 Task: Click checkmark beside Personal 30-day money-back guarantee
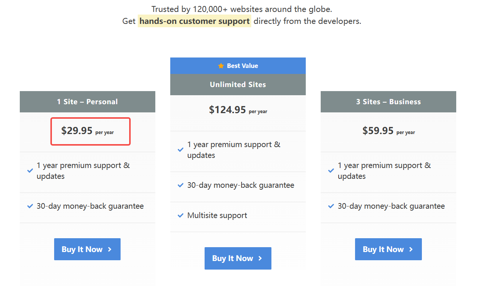30,206
